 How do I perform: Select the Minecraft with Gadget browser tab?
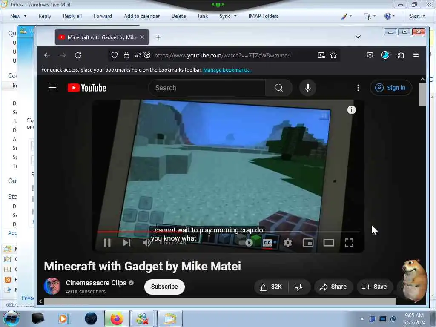(x=102, y=37)
